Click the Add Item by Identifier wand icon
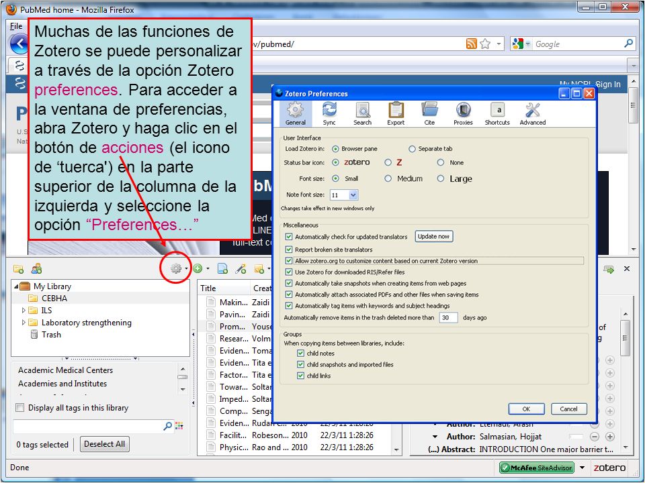 coord(241,269)
